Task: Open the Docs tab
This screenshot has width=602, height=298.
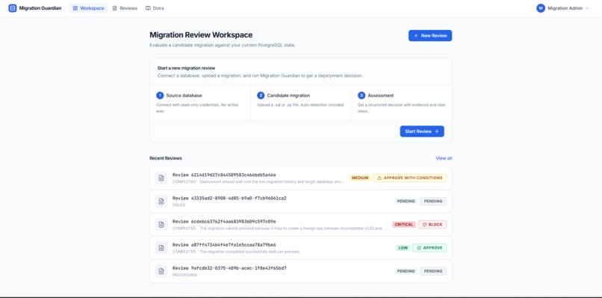Action: pyautogui.click(x=155, y=8)
